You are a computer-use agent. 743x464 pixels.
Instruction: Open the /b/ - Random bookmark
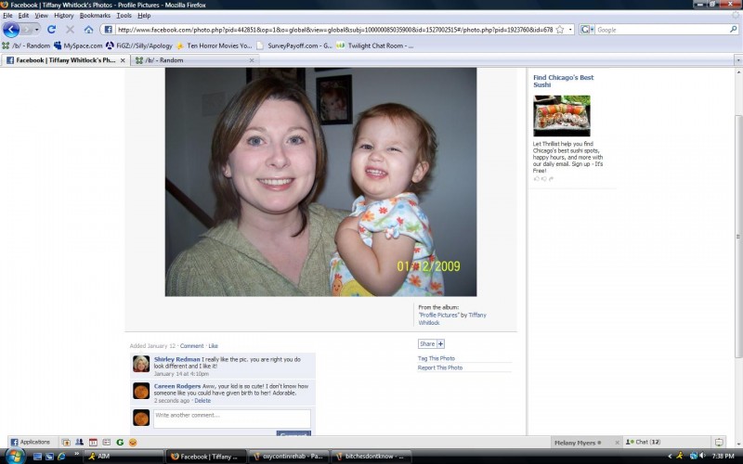tap(26, 45)
